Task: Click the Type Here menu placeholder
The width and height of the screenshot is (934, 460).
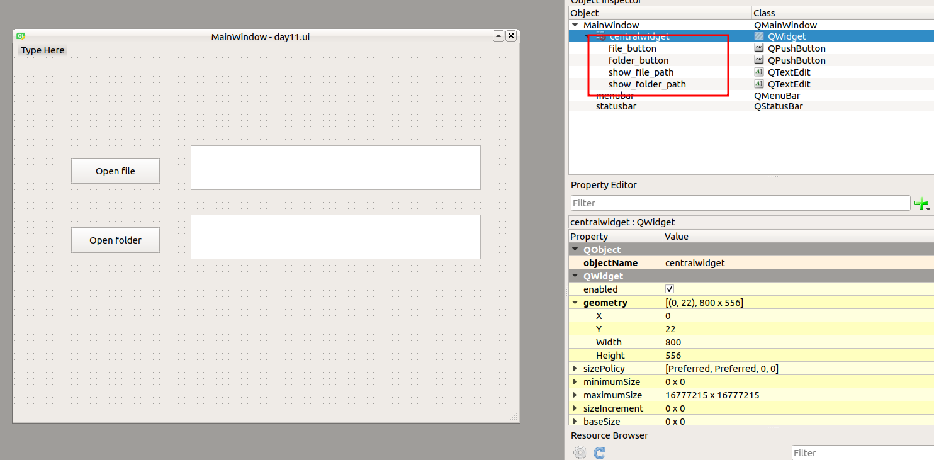Action: click(x=43, y=50)
